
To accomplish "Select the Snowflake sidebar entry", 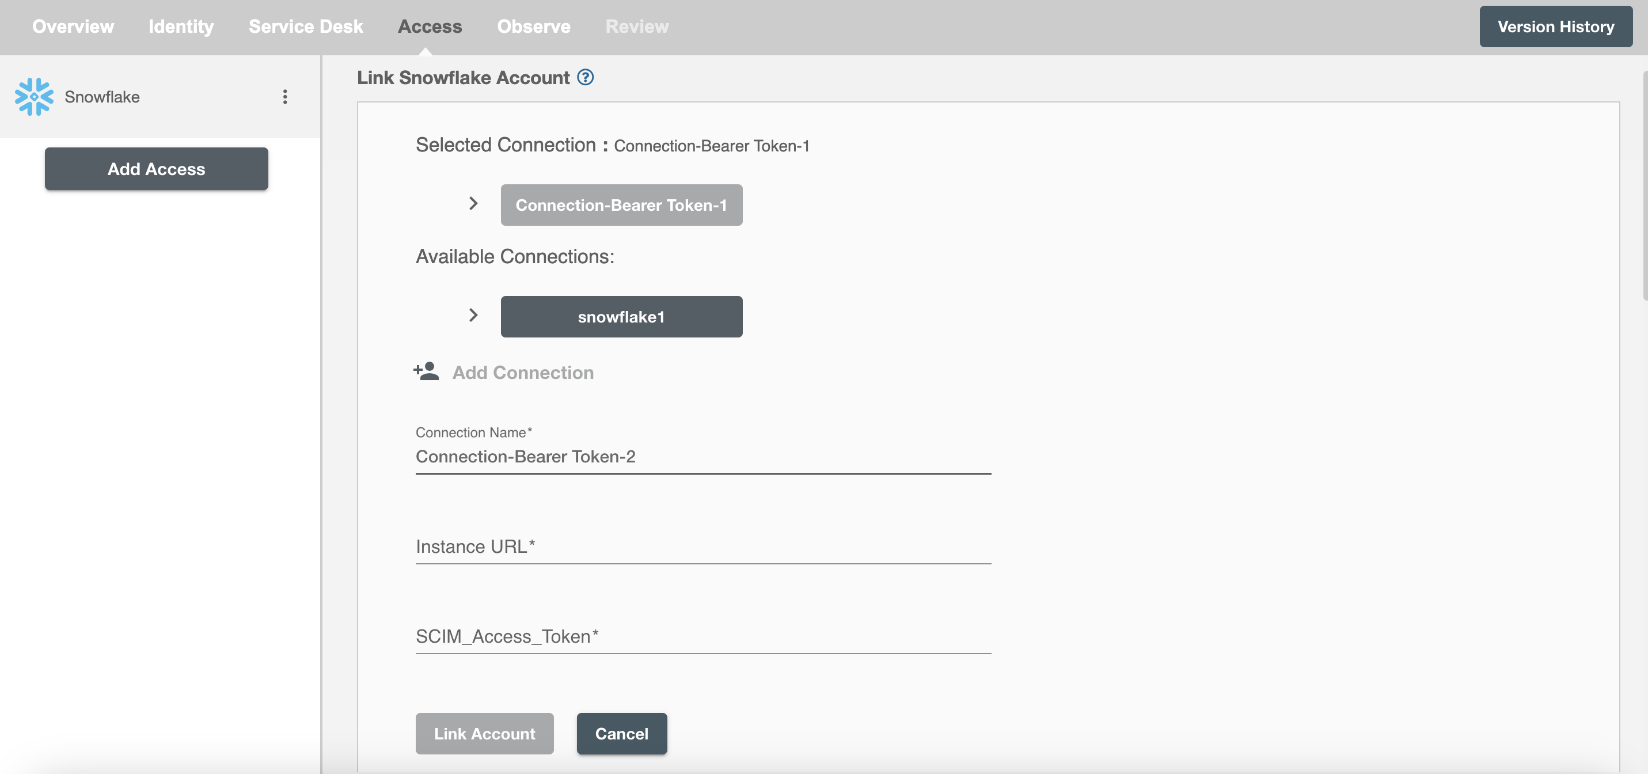I will [160, 97].
